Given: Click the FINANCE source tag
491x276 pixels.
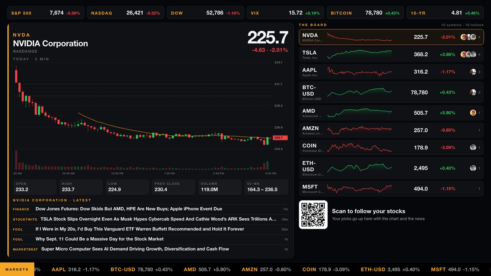Looking at the screenshot, I should pyautogui.click(x=21, y=209).
